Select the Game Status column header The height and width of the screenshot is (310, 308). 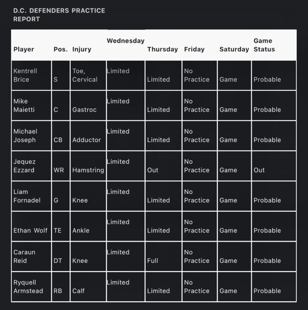(x=264, y=45)
